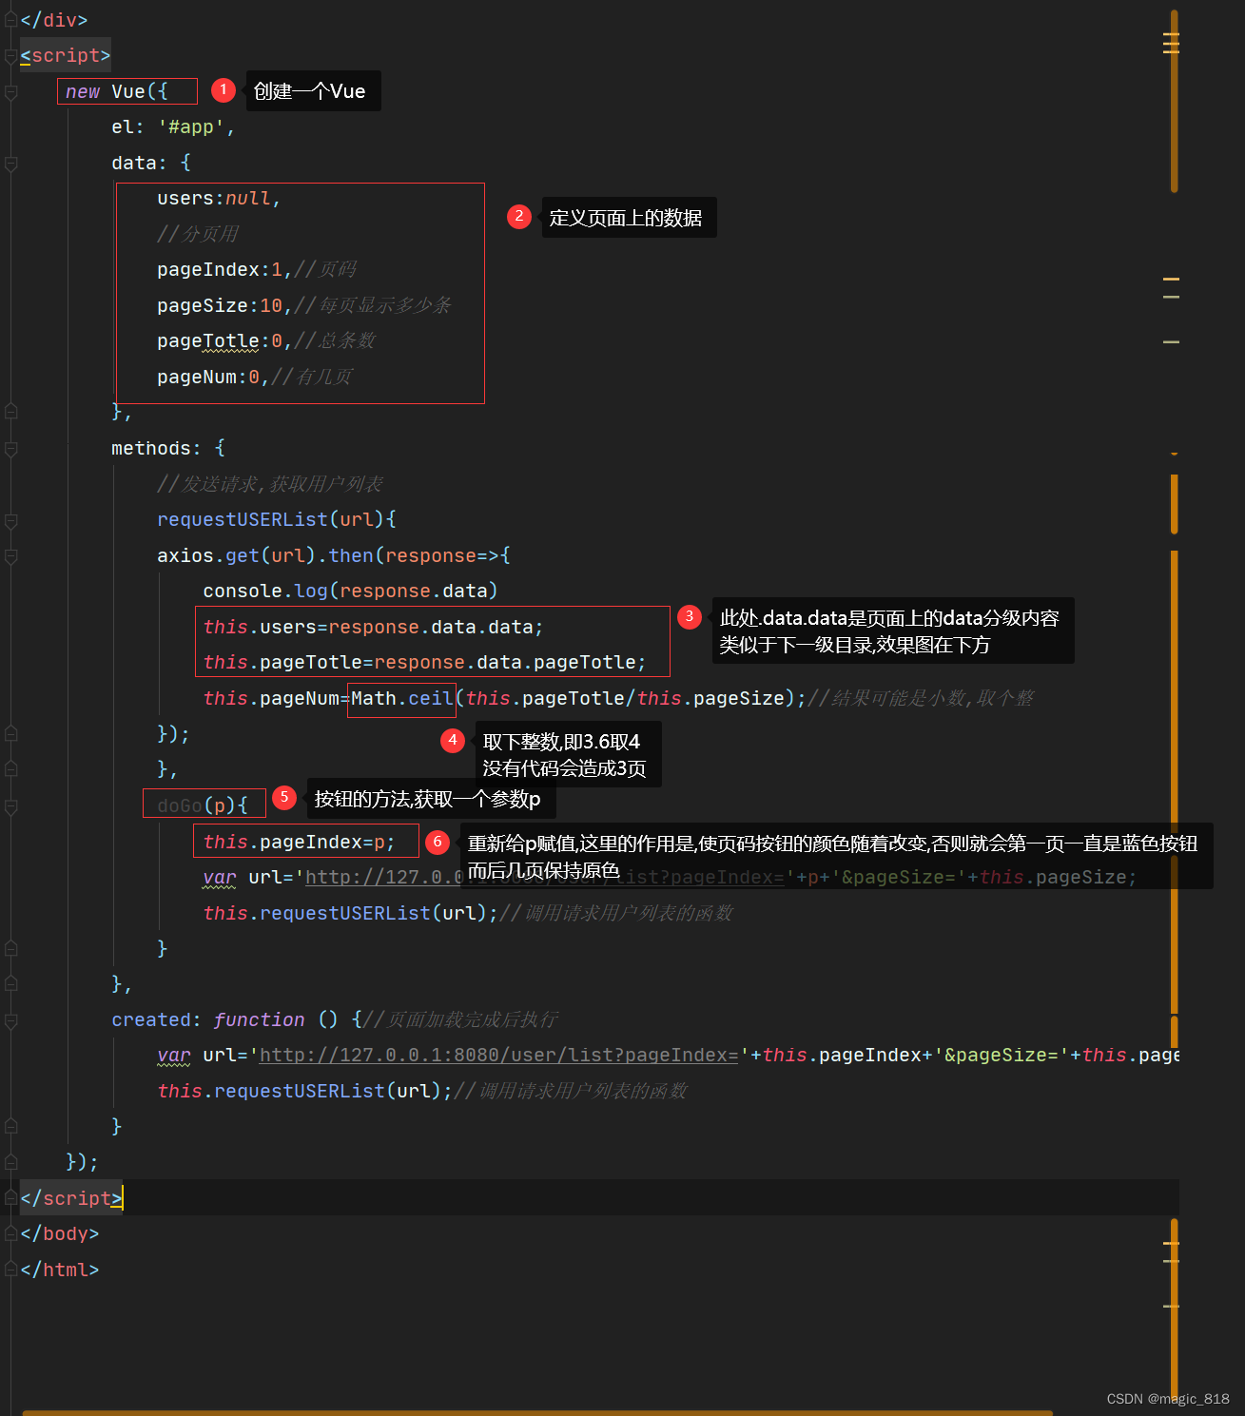The height and width of the screenshot is (1416, 1245).
Task: Click the pageSize:10 line
Action: click(x=304, y=306)
